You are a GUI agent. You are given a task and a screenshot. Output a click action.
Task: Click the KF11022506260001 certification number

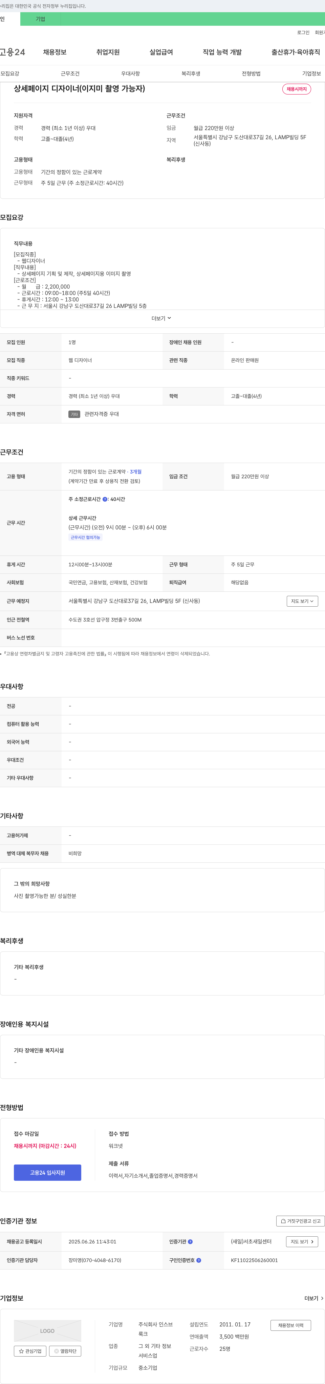click(x=254, y=1260)
